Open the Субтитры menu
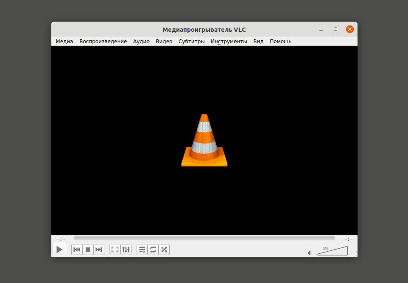The image size is (408, 283). click(x=192, y=42)
